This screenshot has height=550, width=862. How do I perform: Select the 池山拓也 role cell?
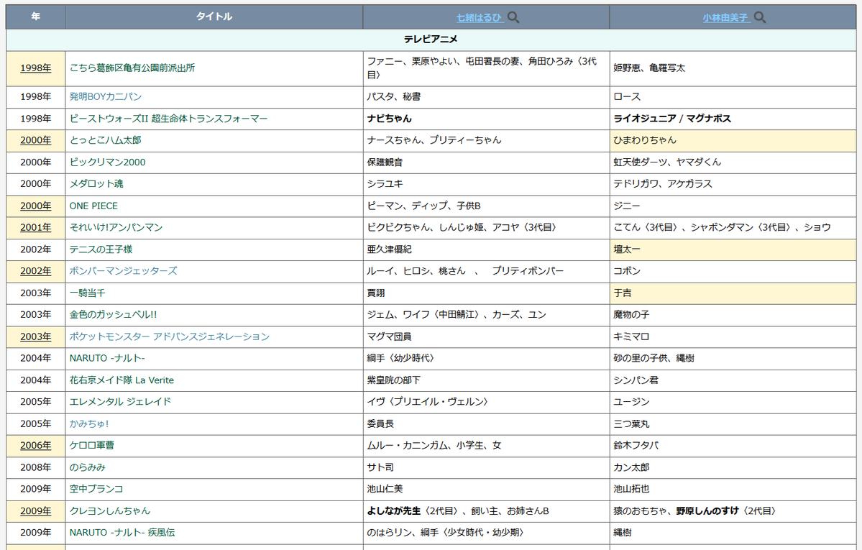pos(733,489)
